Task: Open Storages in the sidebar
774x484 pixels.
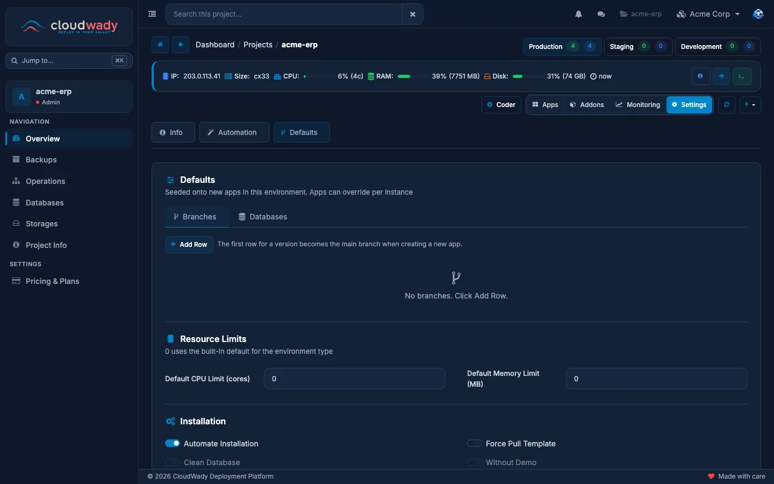Action: (x=69, y=224)
